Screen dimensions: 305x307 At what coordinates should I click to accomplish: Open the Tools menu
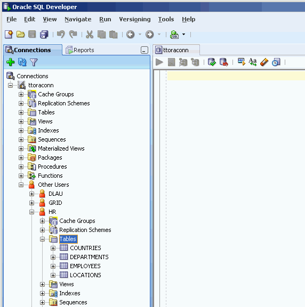166,19
